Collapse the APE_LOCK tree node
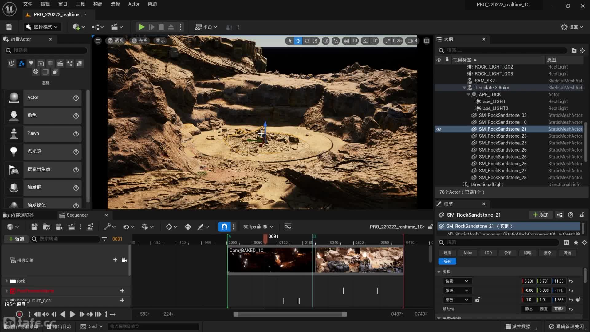The width and height of the screenshot is (590, 332). [468, 95]
